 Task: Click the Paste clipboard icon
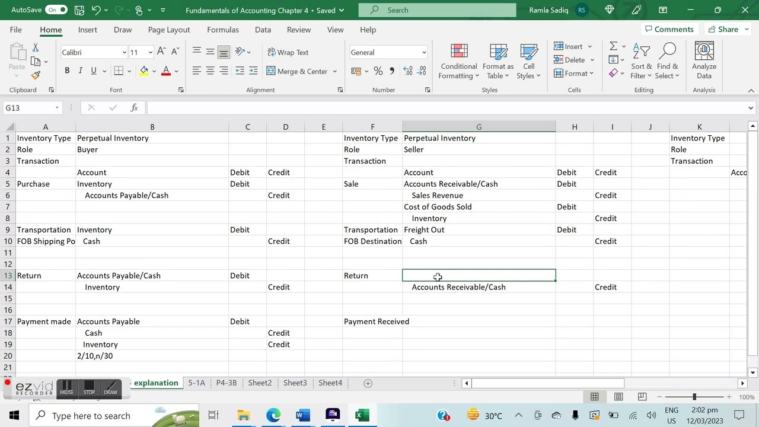[x=17, y=53]
